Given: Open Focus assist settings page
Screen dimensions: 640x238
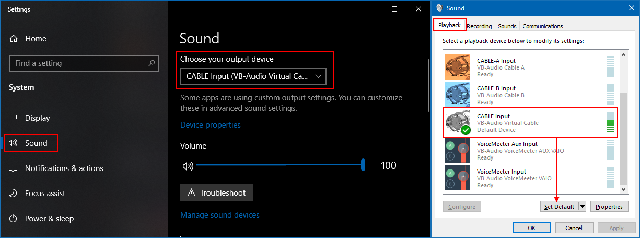Looking at the screenshot, I should point(84,194).
